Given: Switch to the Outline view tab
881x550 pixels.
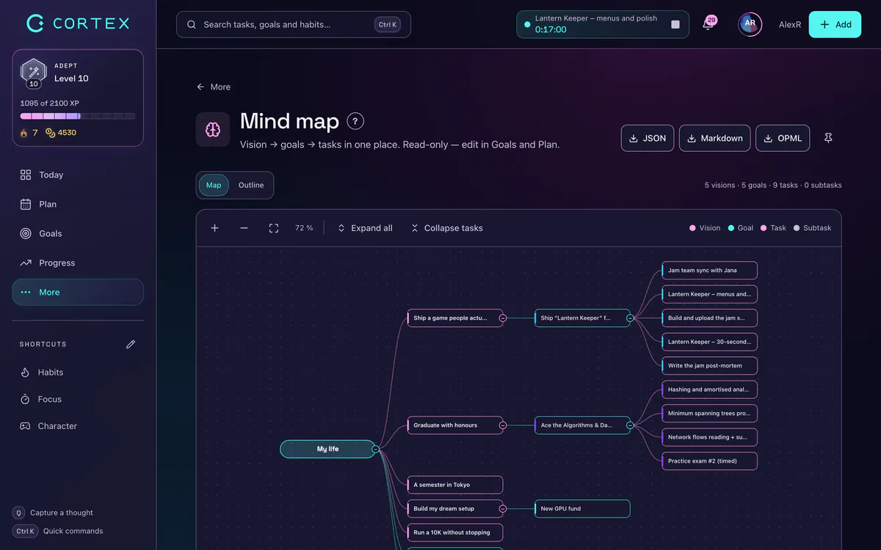Looking at the screenshot, I should (x=251, y=185).
